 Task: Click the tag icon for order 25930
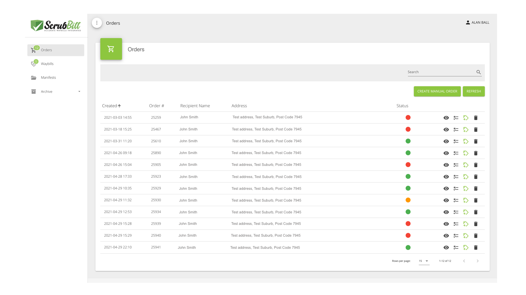click(x=466, y=200)
